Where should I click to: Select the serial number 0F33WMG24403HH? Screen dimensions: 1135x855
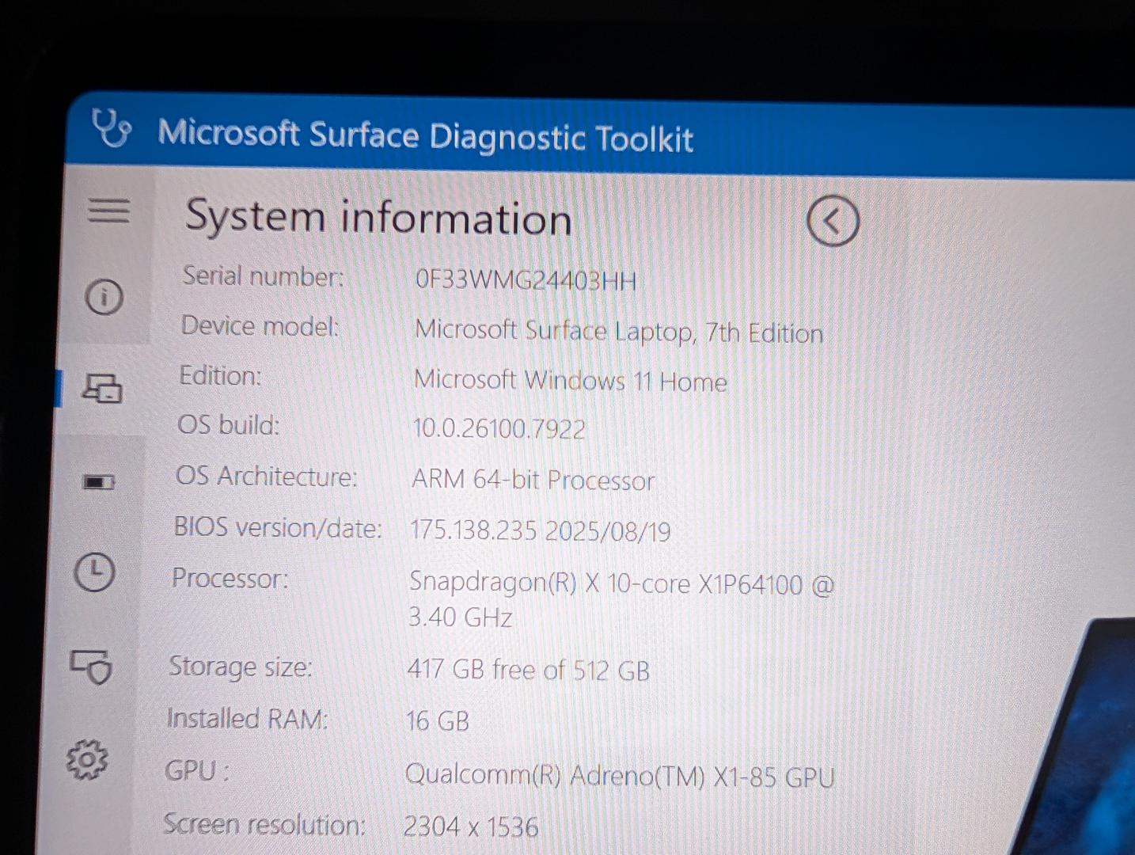click(526, 280)
